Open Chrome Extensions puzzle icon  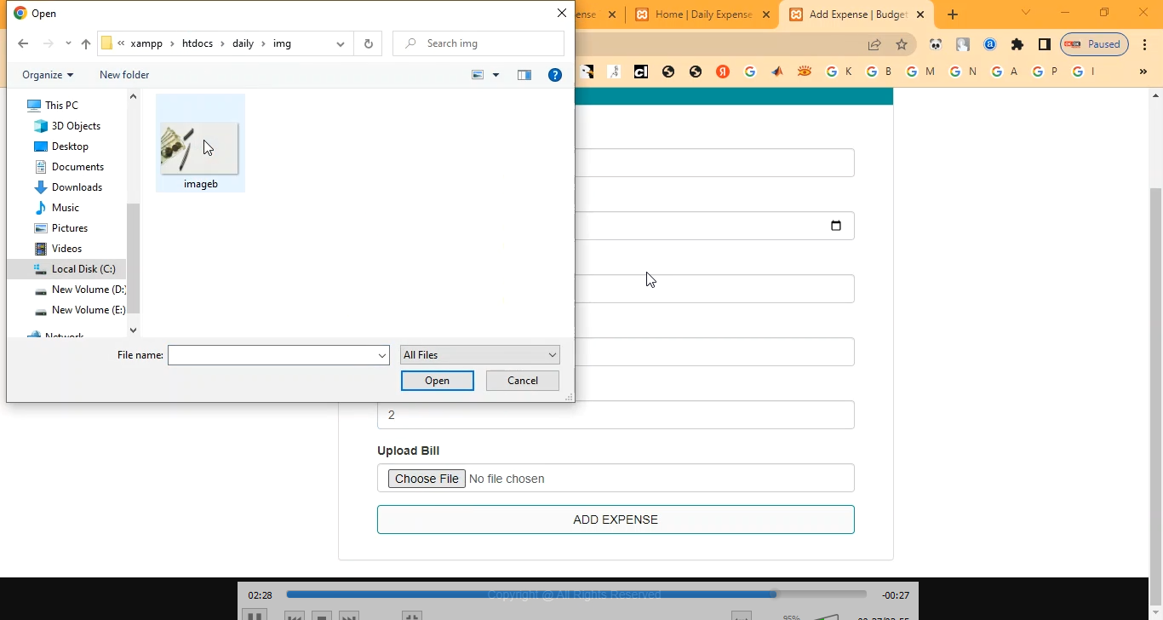[x=1017, y=44]
